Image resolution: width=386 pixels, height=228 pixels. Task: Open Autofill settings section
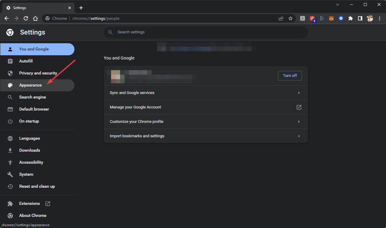point(37,61)
